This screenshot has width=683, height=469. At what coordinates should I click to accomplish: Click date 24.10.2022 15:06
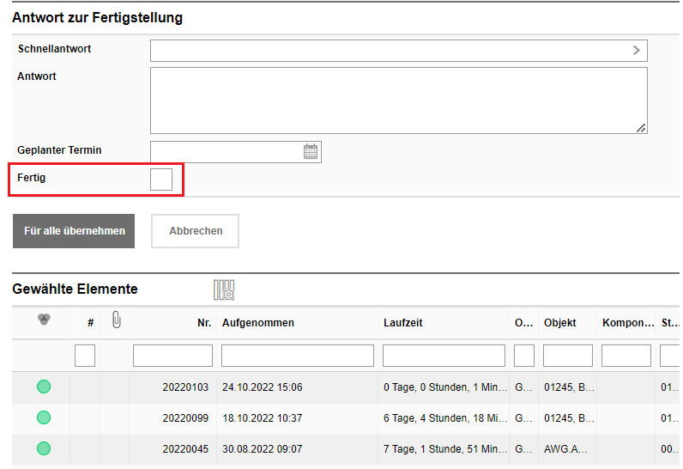point(263,387)
